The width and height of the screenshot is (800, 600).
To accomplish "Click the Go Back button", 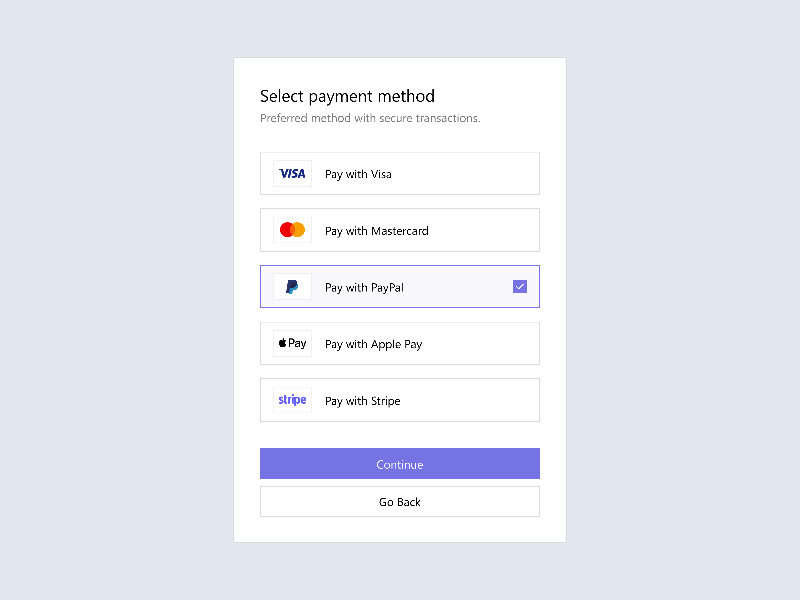I will tap(399, 502).
